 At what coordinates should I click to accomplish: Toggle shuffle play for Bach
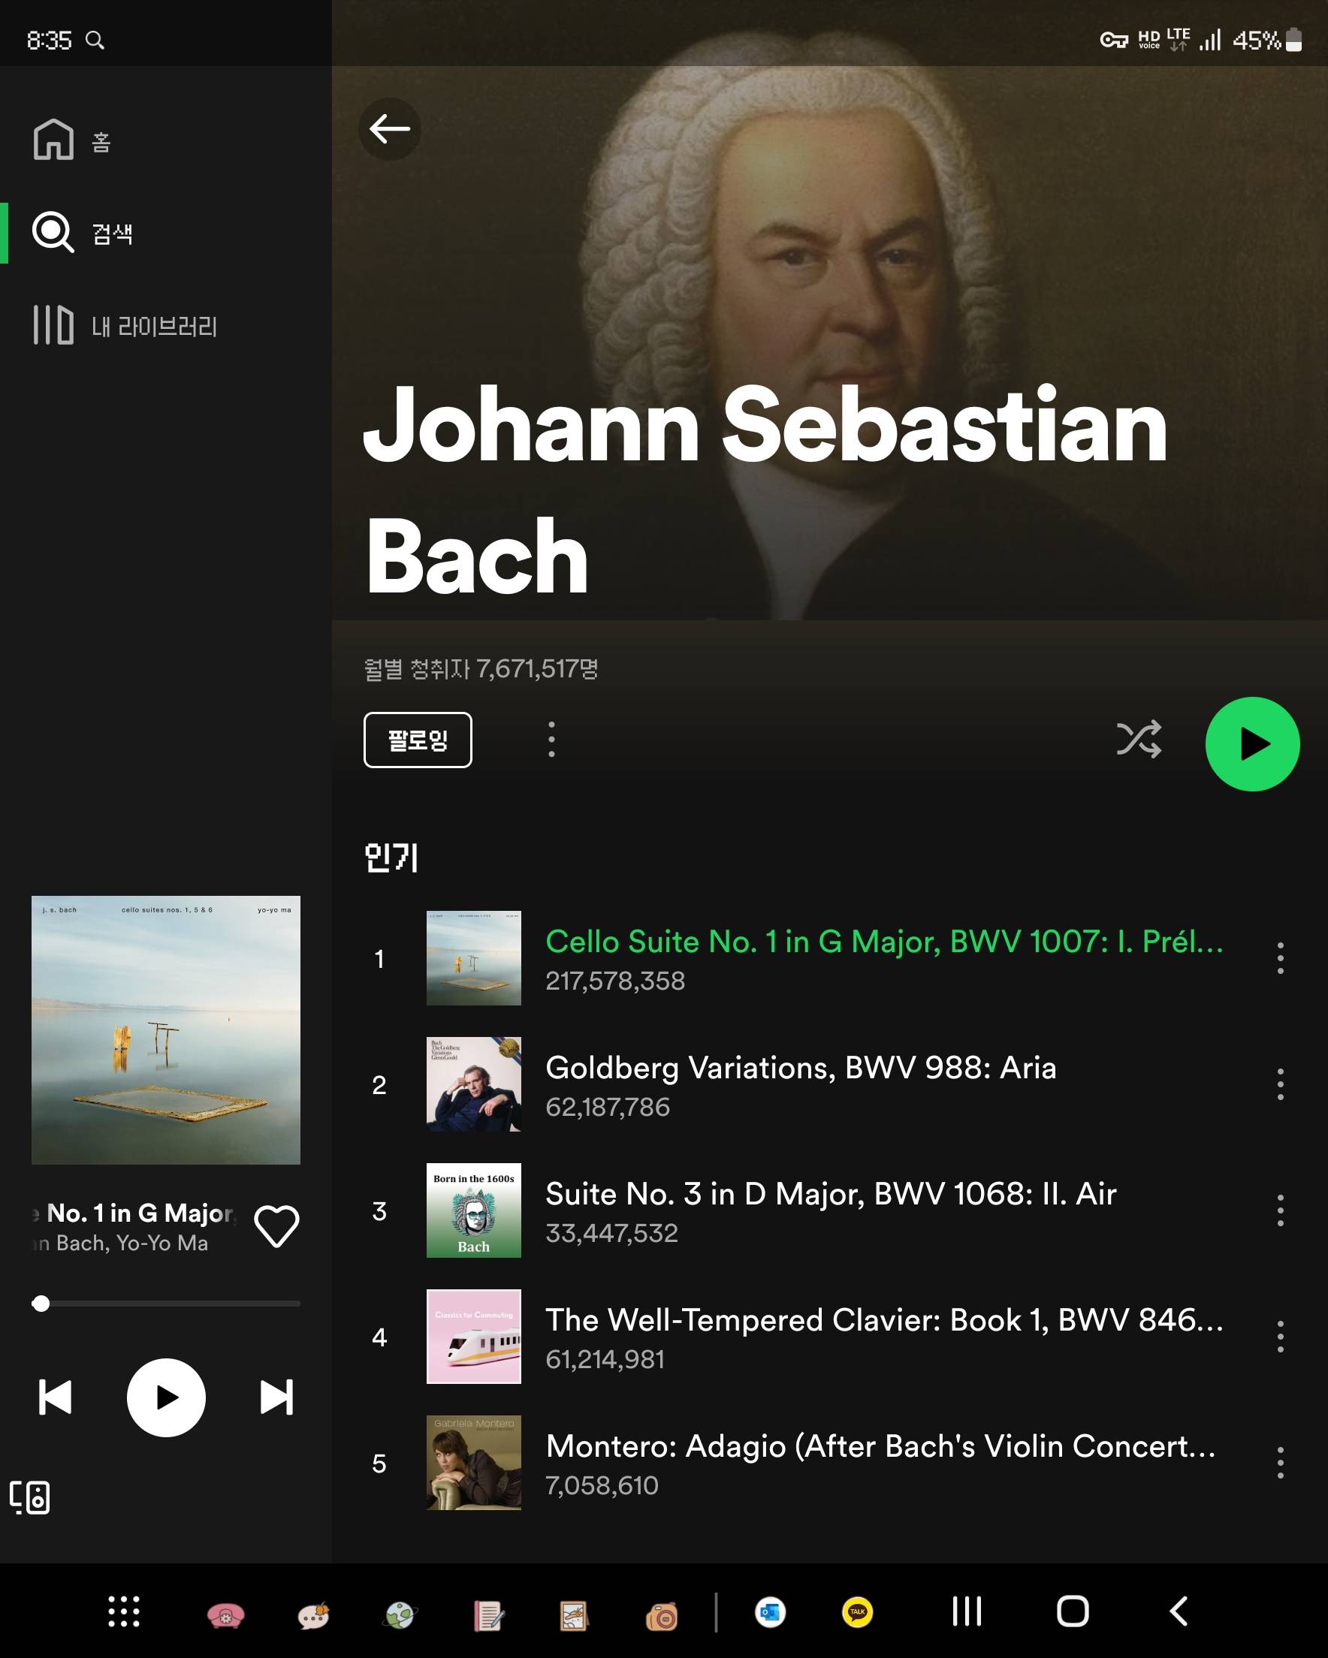[1139, 739]
